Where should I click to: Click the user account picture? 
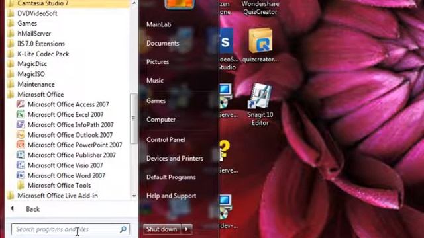[180, 5]
